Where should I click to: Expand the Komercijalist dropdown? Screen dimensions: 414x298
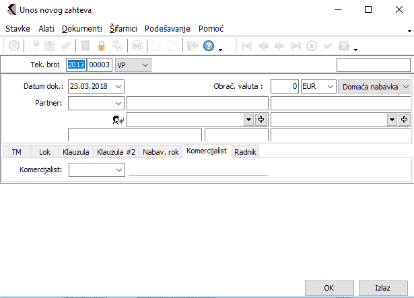119,170
